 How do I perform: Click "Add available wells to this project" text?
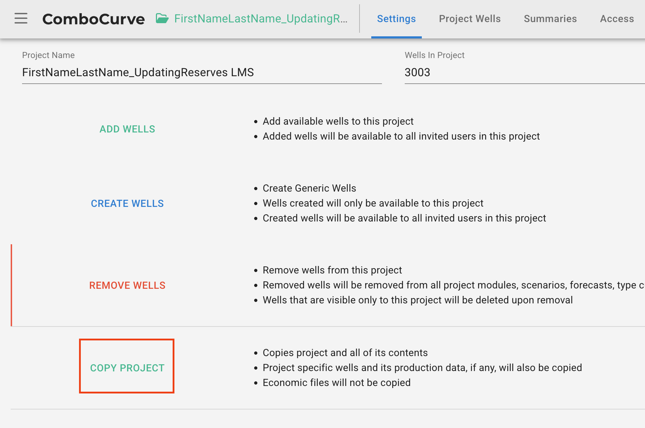click(x=338, y=121)
